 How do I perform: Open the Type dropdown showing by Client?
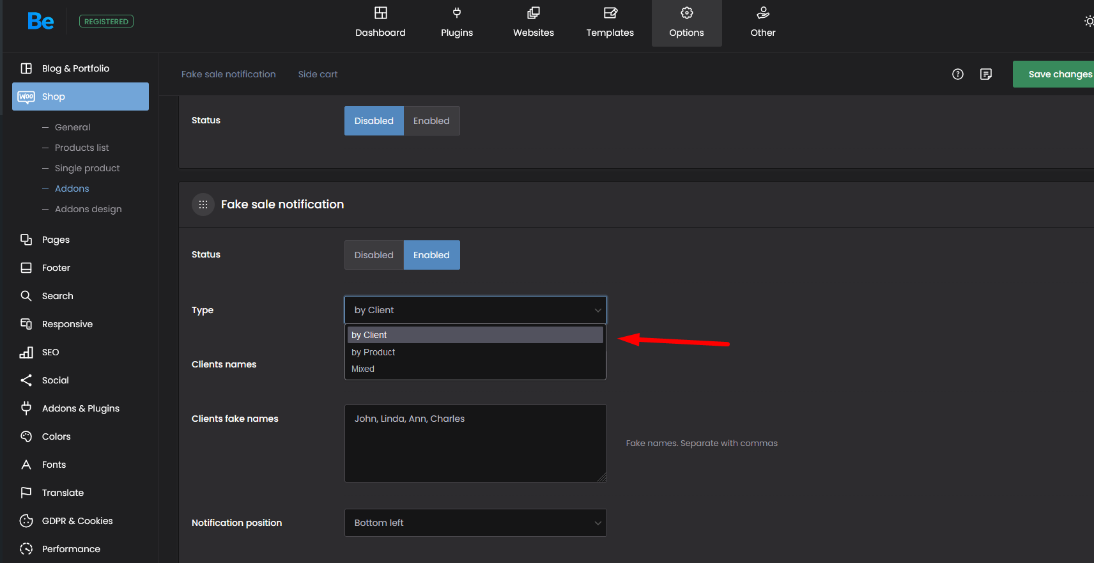click(x=475, y=310)
